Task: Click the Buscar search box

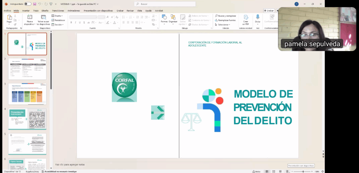Action: [165, 4]
